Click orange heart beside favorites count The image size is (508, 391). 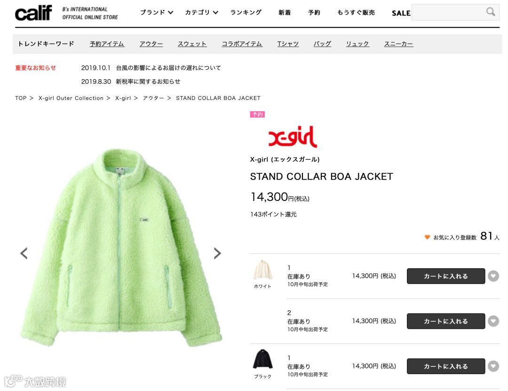[x=427, y=237]
